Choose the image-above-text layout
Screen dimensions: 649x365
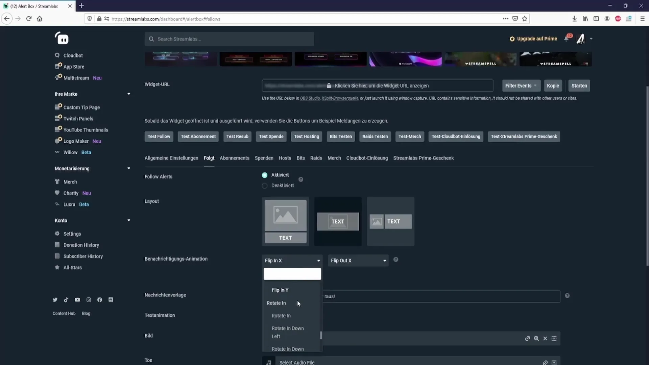pos(286,221)
